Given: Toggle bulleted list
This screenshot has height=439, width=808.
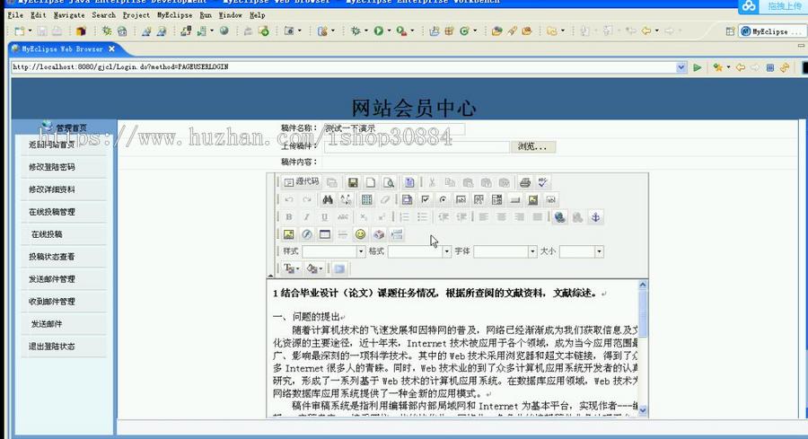Looking at the screenshot, I should click(x=423, y=217).
